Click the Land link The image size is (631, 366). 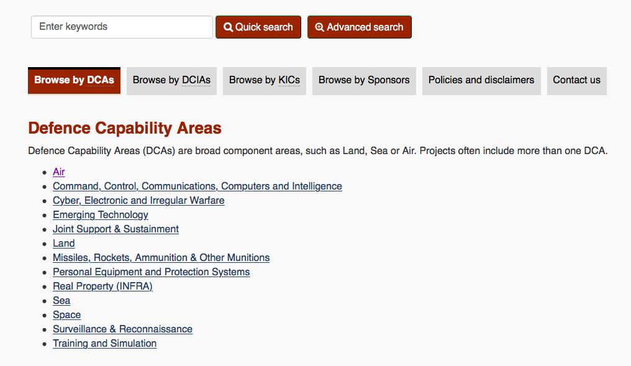(63, 243)
